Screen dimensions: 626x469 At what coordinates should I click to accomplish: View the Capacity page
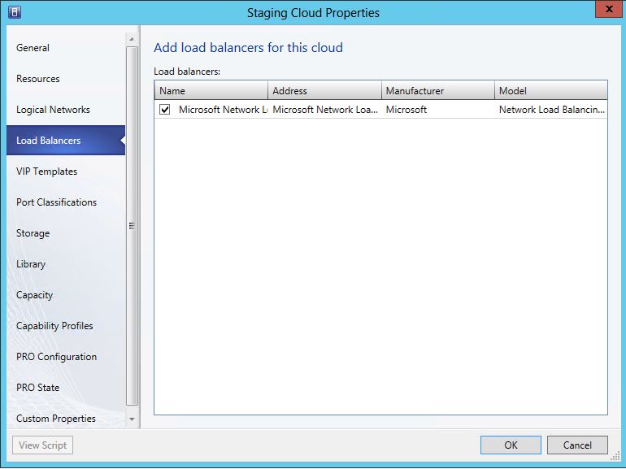[x=35, y=295]
